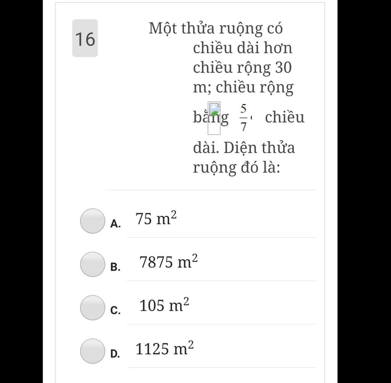Click the letter label B.
This screenshot has width=391, height=383.
[115, 267]
